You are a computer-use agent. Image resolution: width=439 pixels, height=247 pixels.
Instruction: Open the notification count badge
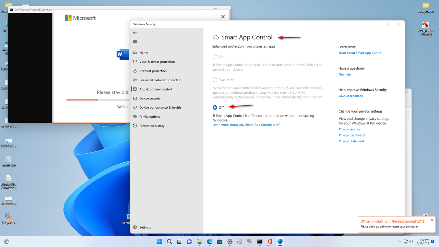coord(433,242)
